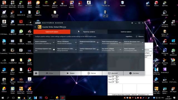Select AIDA64 Extreme desktop icon
178x100 pixels.
coord(29,4)
